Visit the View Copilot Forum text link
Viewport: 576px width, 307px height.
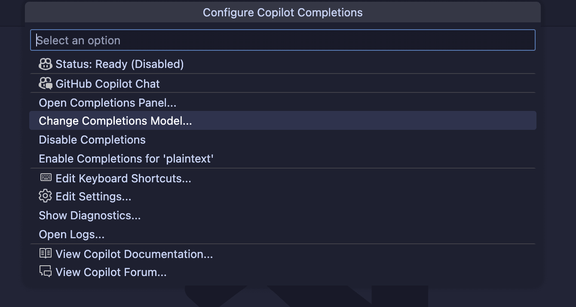coord(111,272)
